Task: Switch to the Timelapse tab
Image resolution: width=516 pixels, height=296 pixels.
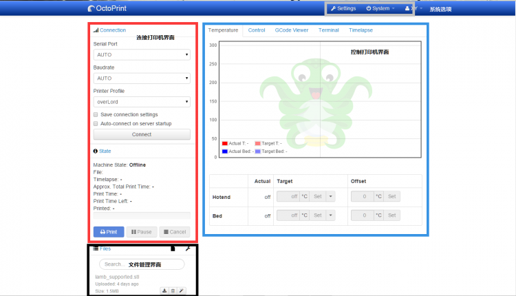Action: click(x=361, y=30)
